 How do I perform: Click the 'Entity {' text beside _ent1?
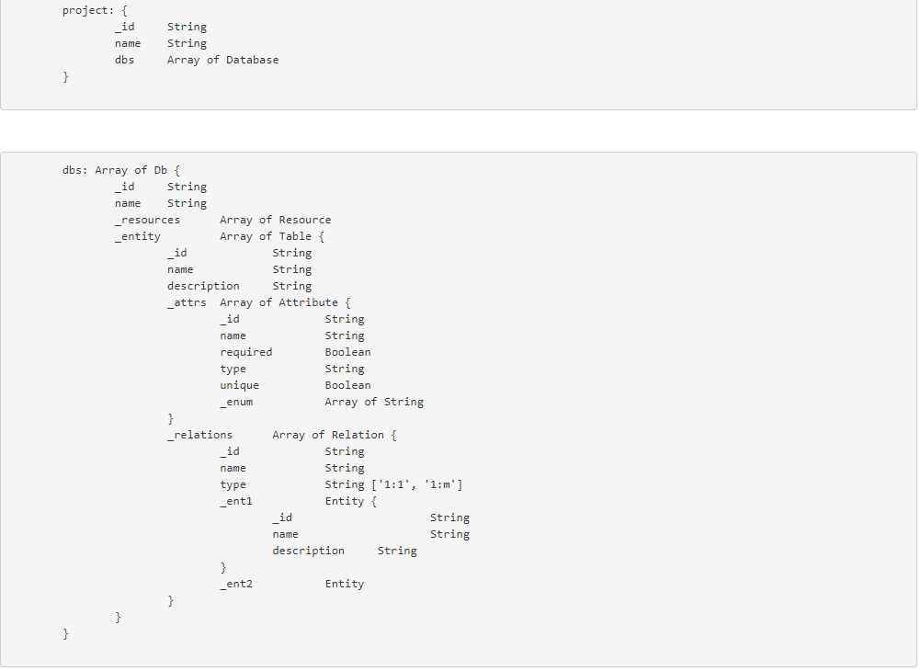tap(351, 501)
